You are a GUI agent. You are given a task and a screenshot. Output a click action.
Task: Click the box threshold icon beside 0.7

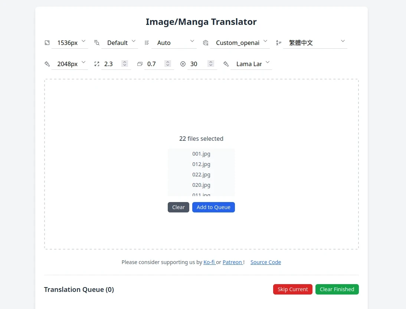coord(140,64)
